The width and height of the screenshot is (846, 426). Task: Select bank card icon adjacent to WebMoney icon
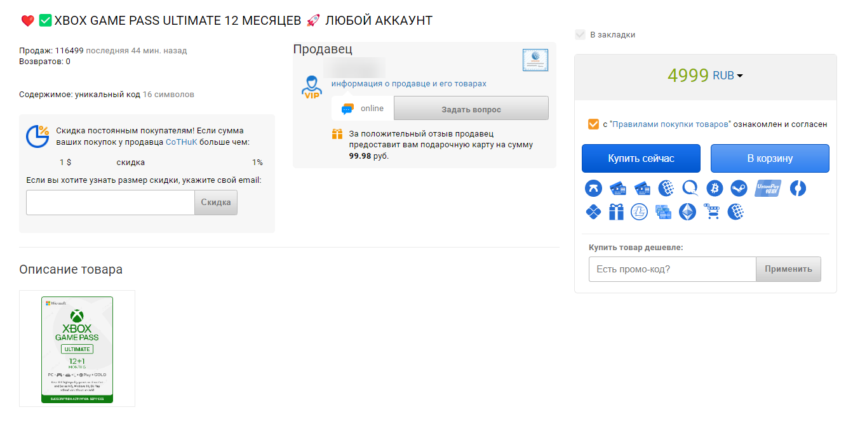(642, 188)
